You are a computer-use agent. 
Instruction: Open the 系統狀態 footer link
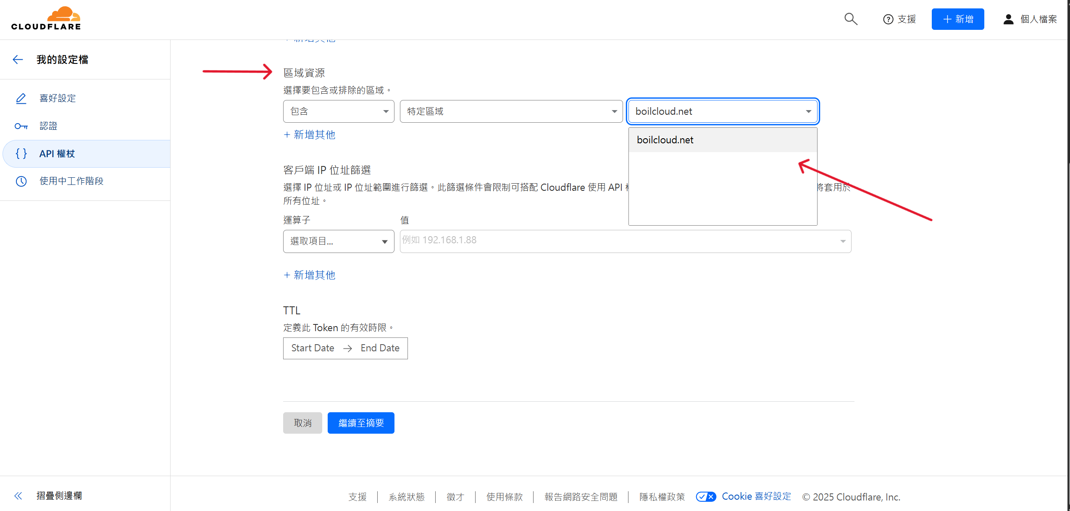[406, 497]
